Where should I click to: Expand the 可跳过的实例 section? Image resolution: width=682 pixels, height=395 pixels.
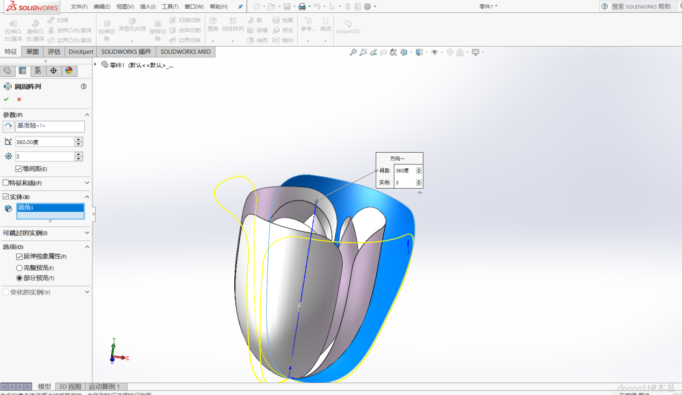click(x=87, y=233)
